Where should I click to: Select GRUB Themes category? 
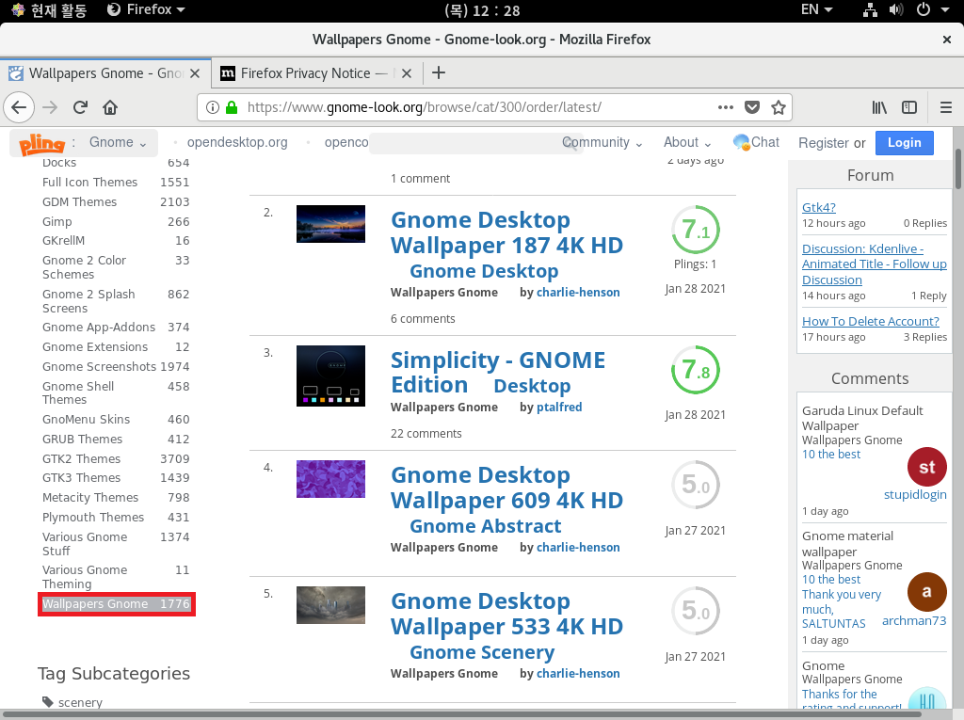(83, 439)
